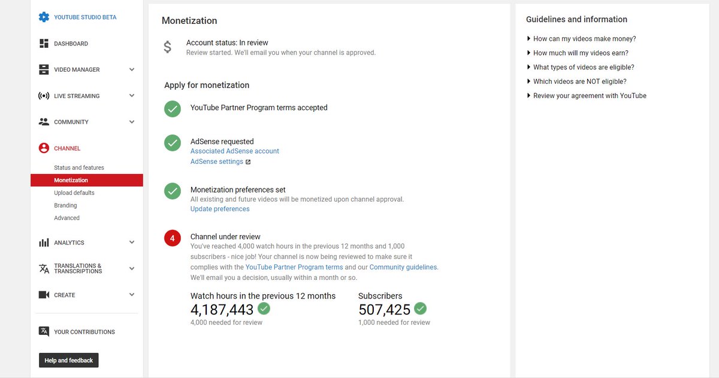Expand the Video Manager section chevron

point(132,69)
